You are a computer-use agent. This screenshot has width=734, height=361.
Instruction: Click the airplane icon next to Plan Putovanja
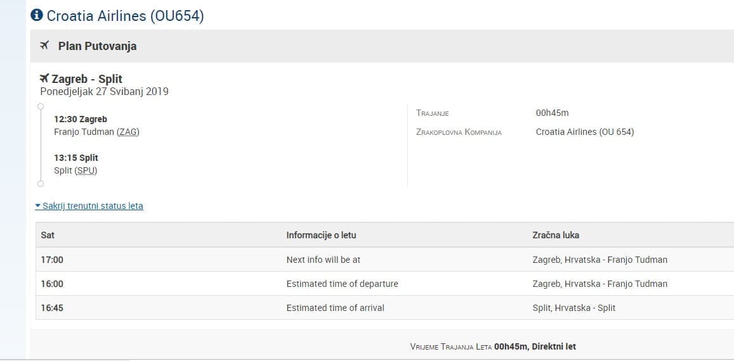tap(44, 46)
